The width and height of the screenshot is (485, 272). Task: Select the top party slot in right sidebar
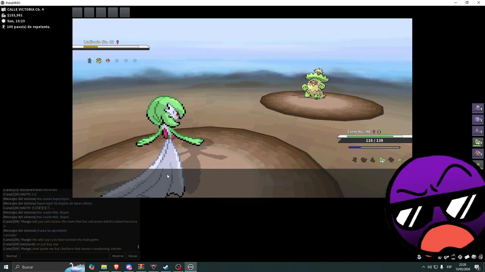tap(477, 108)
